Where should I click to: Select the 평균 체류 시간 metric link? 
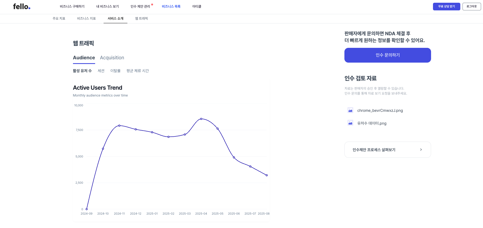coord(138,71)
